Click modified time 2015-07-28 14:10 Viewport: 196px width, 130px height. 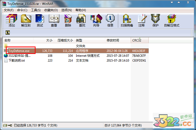118,61
